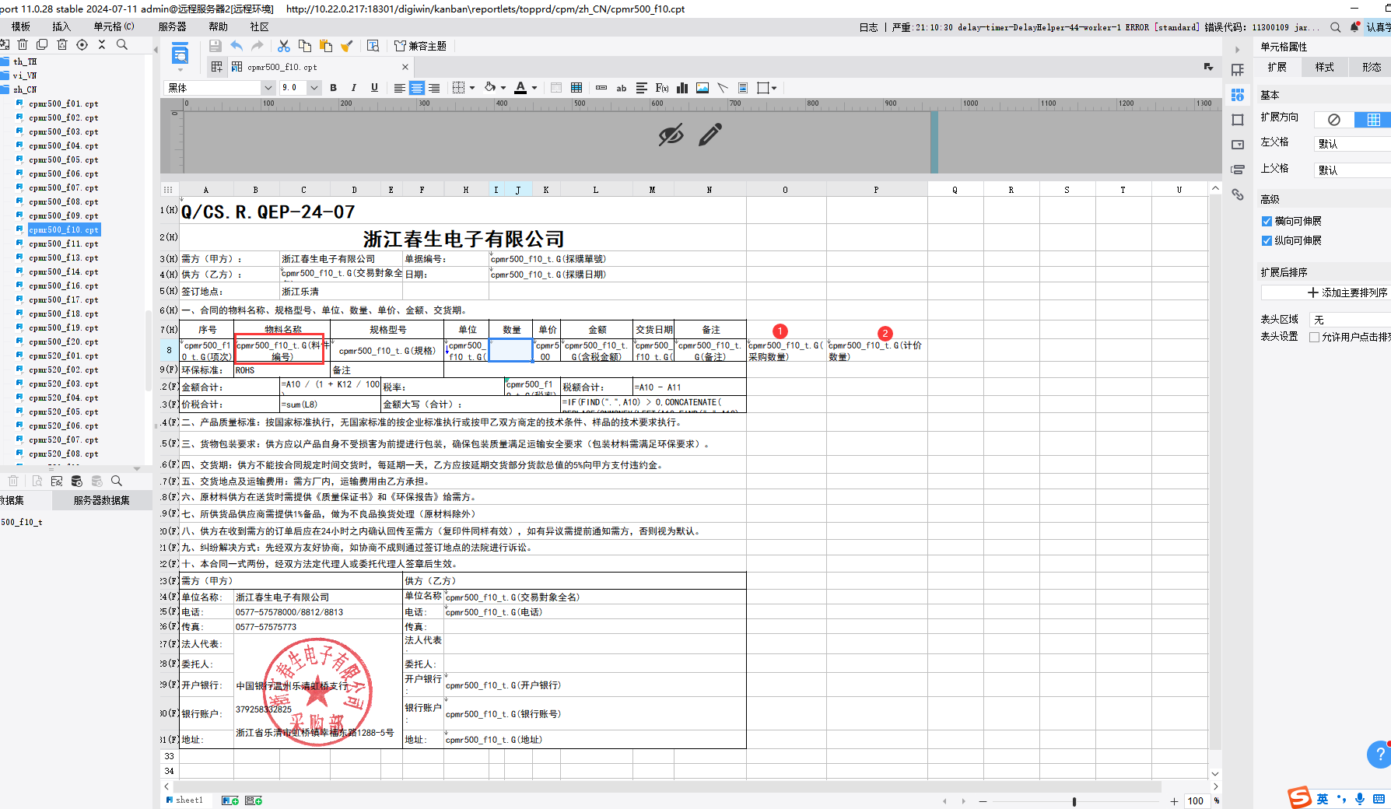Click the format painter brush icon
Image resolution: width=1391 pixels, height=809 pixels.
[x=347, y=46]
